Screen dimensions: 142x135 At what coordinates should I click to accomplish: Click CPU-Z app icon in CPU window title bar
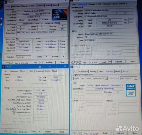point(6,2)
